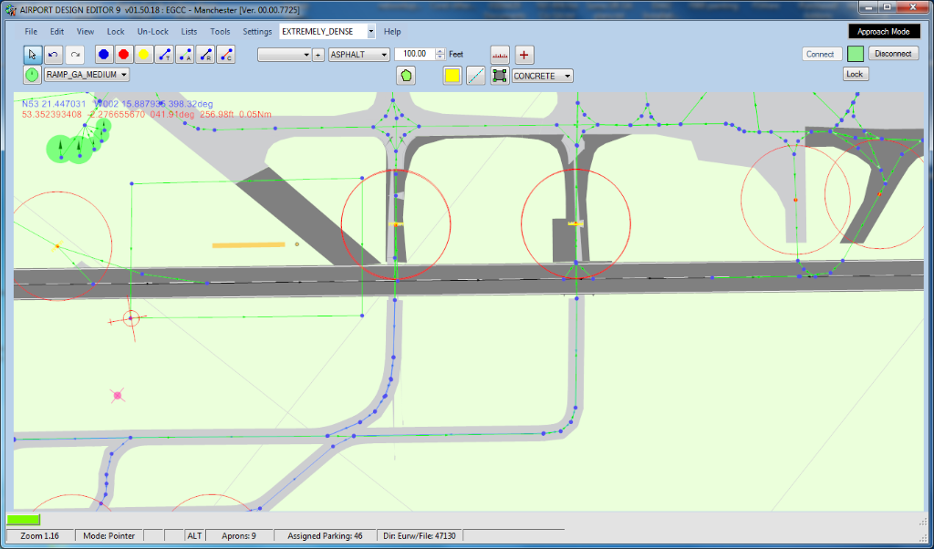Click the red dotted measure tool icon
This screenshot has width=934, height=549.
point(500,55)
